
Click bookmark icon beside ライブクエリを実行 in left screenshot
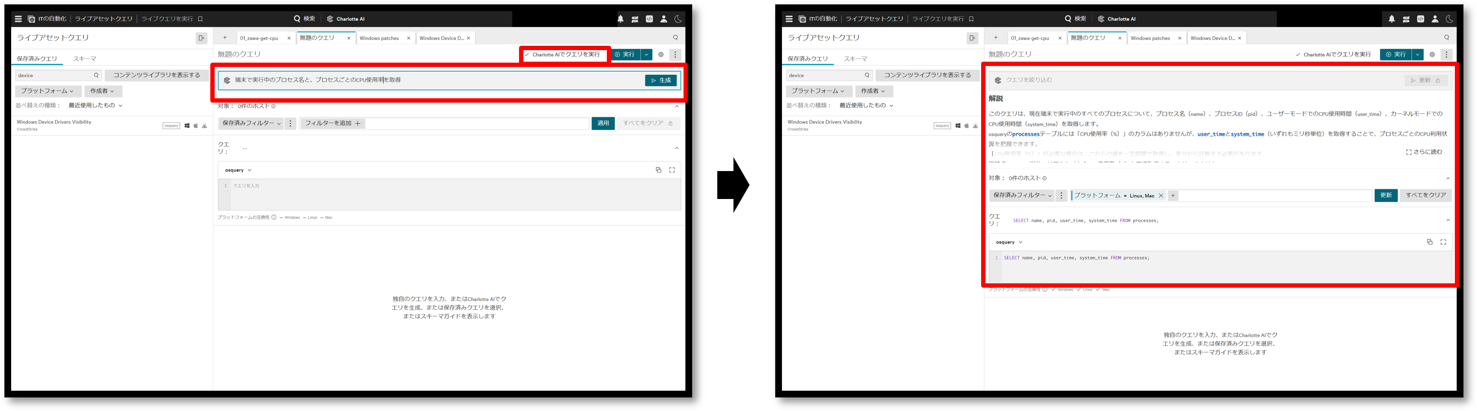200,19
